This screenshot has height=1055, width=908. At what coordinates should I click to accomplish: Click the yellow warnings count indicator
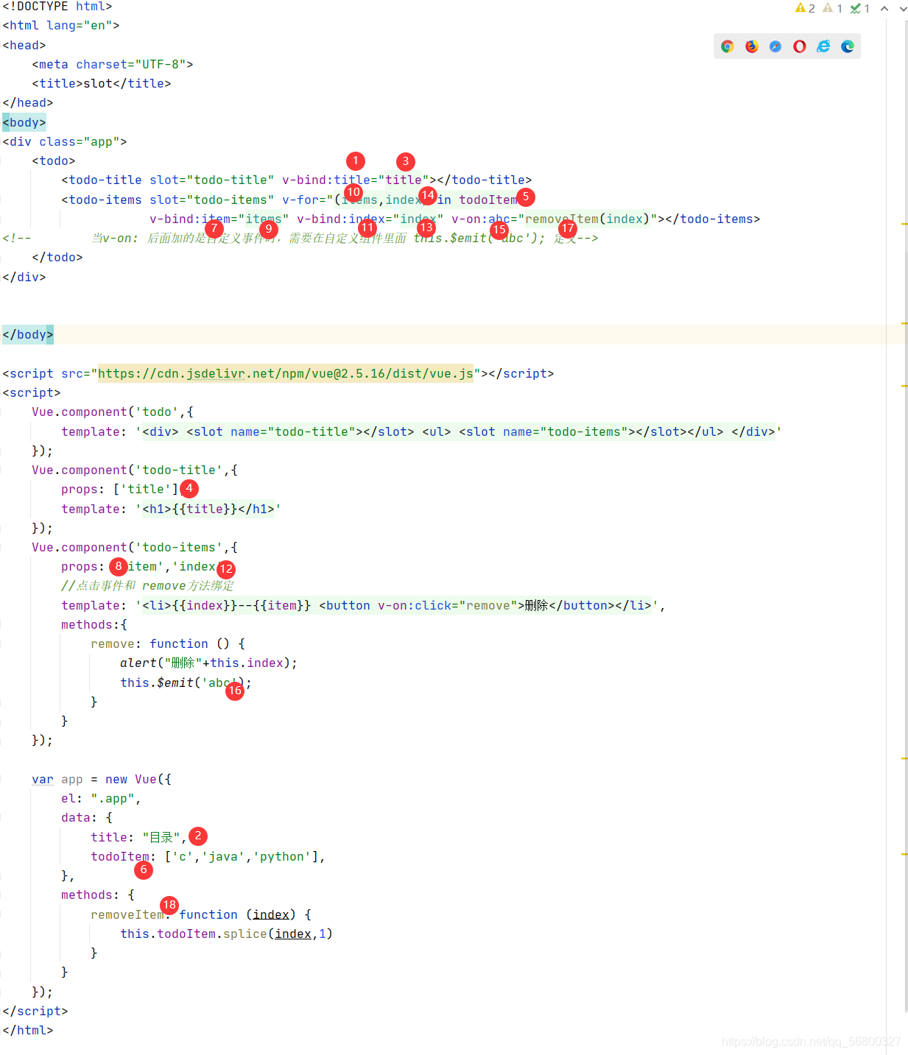coord(805,8)
